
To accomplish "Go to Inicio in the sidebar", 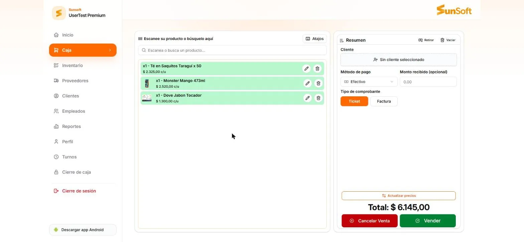I will [x=83, y=35].
